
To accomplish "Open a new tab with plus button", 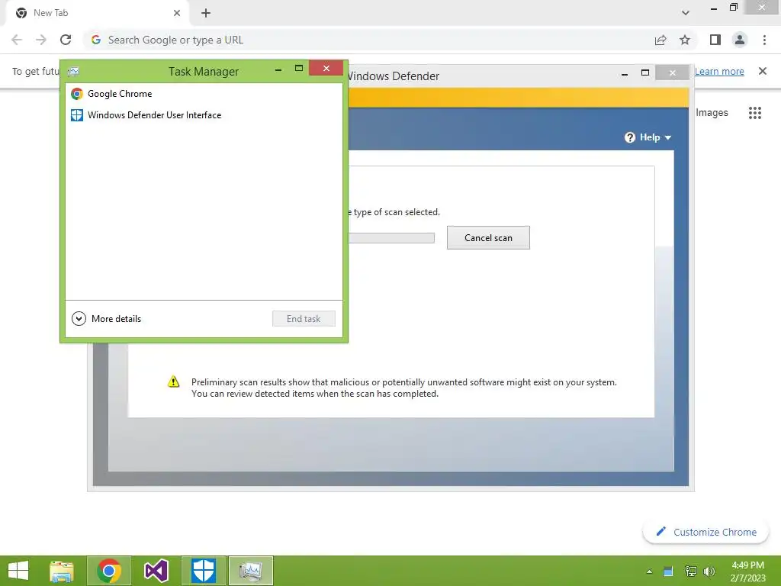I will [206, 13].
